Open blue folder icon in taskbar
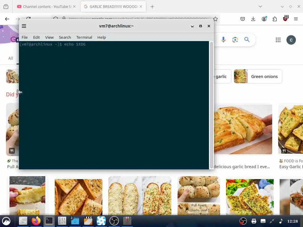 coord(75,220)
